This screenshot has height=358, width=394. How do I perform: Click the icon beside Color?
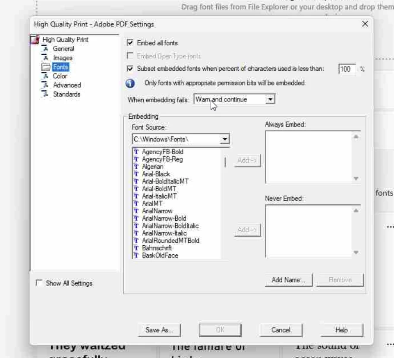(45, 76)
